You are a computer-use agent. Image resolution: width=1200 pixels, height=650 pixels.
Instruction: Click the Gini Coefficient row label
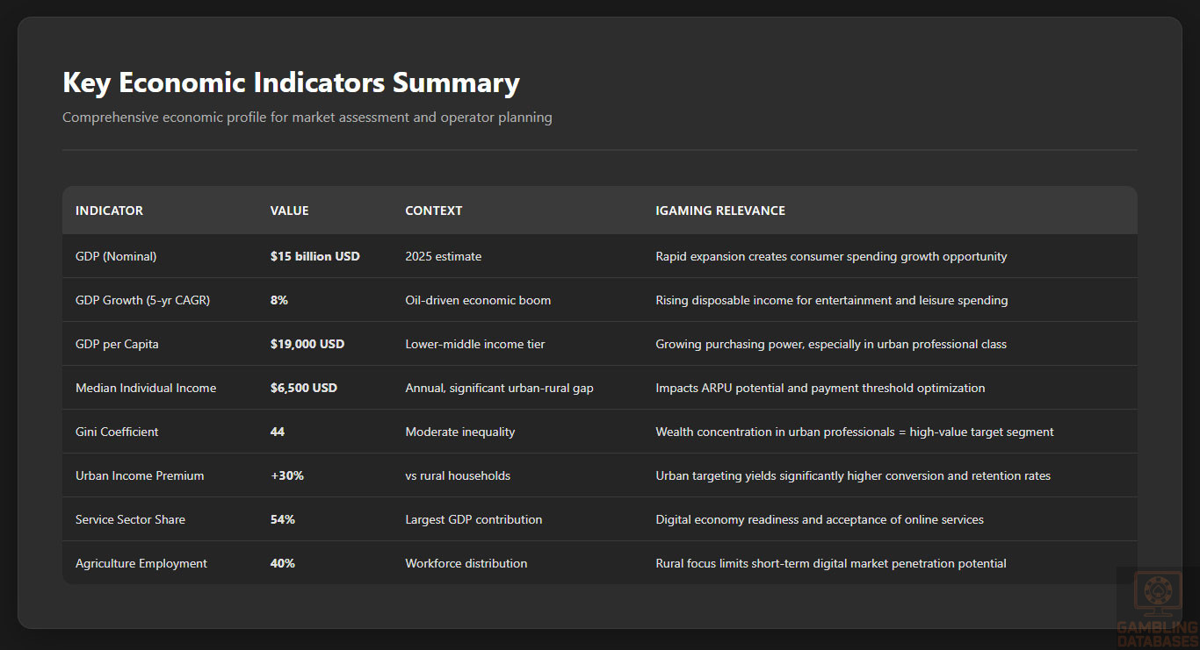click(x=117, y=432)
